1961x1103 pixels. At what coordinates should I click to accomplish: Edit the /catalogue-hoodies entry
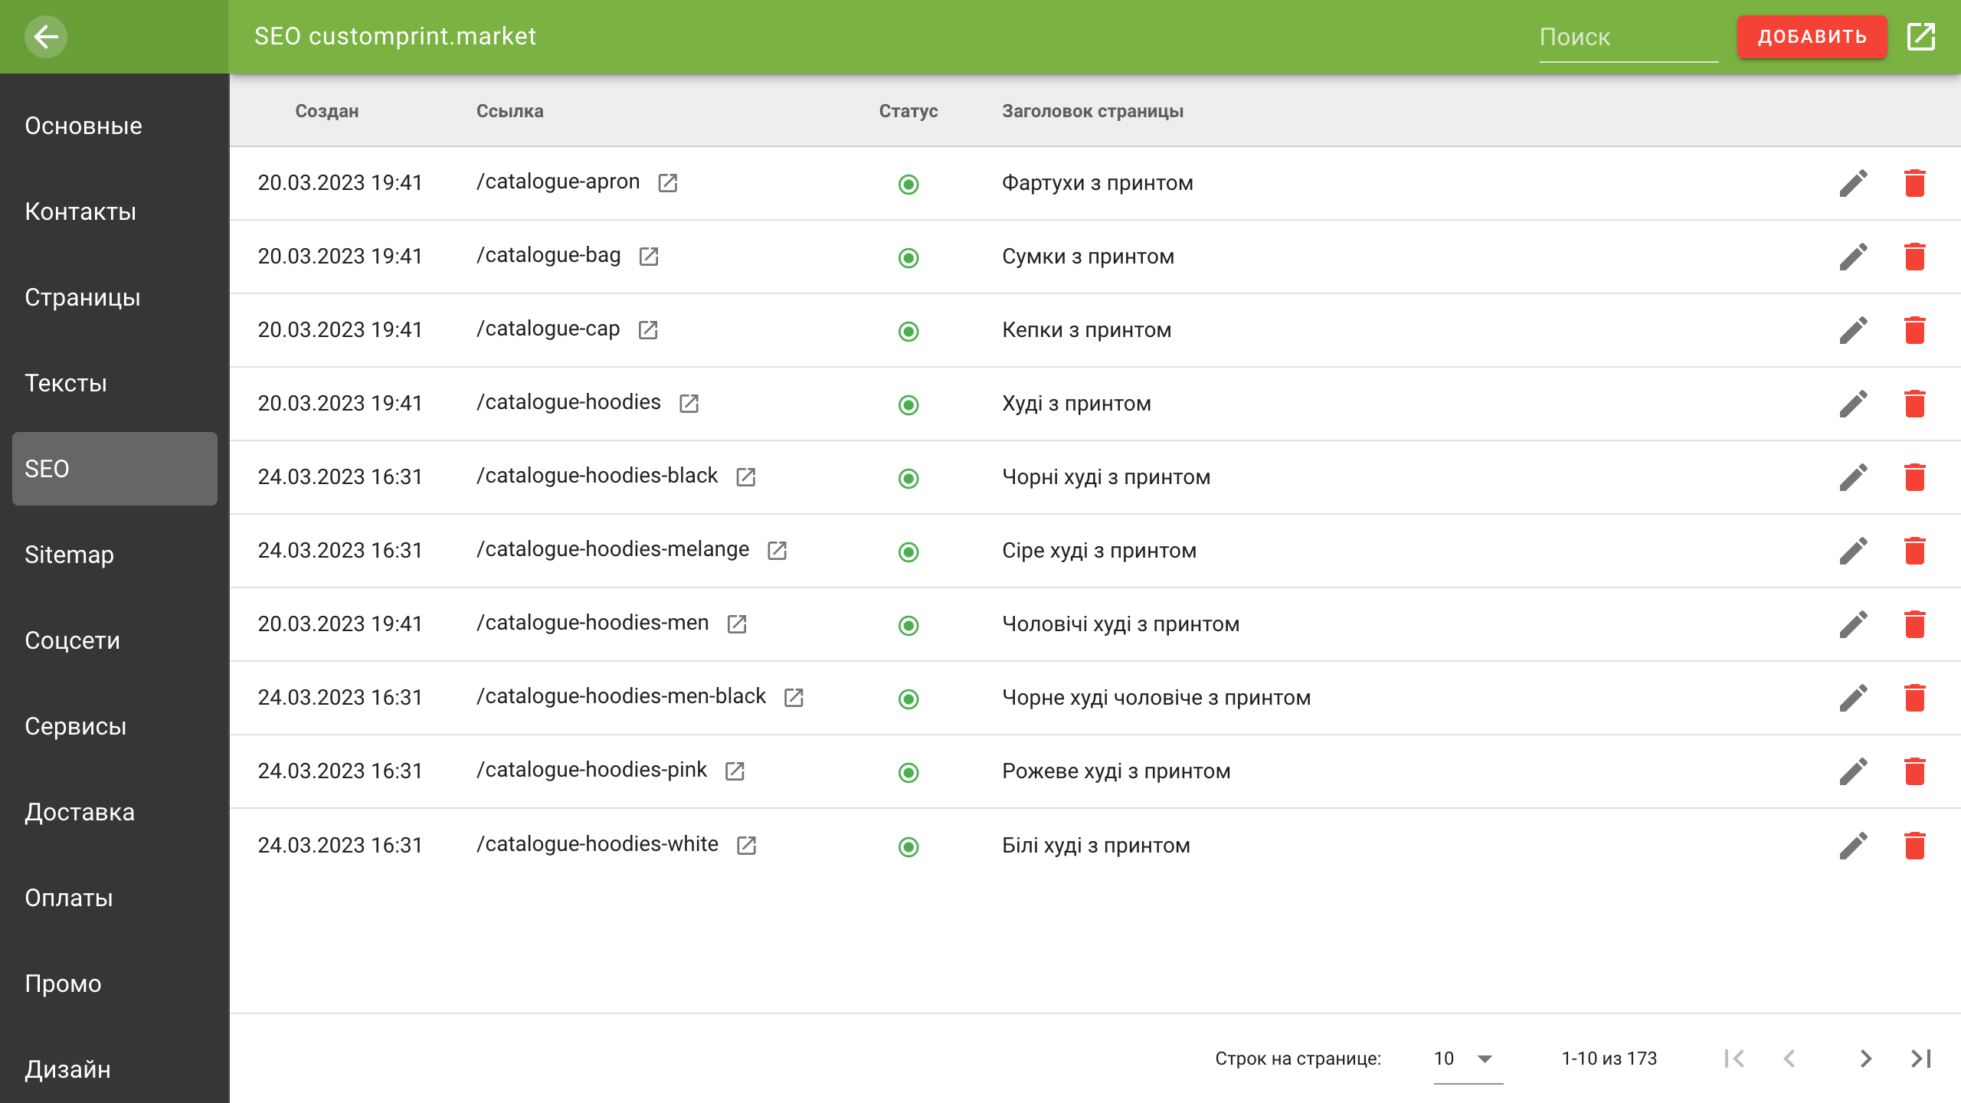pos(1854,404)
